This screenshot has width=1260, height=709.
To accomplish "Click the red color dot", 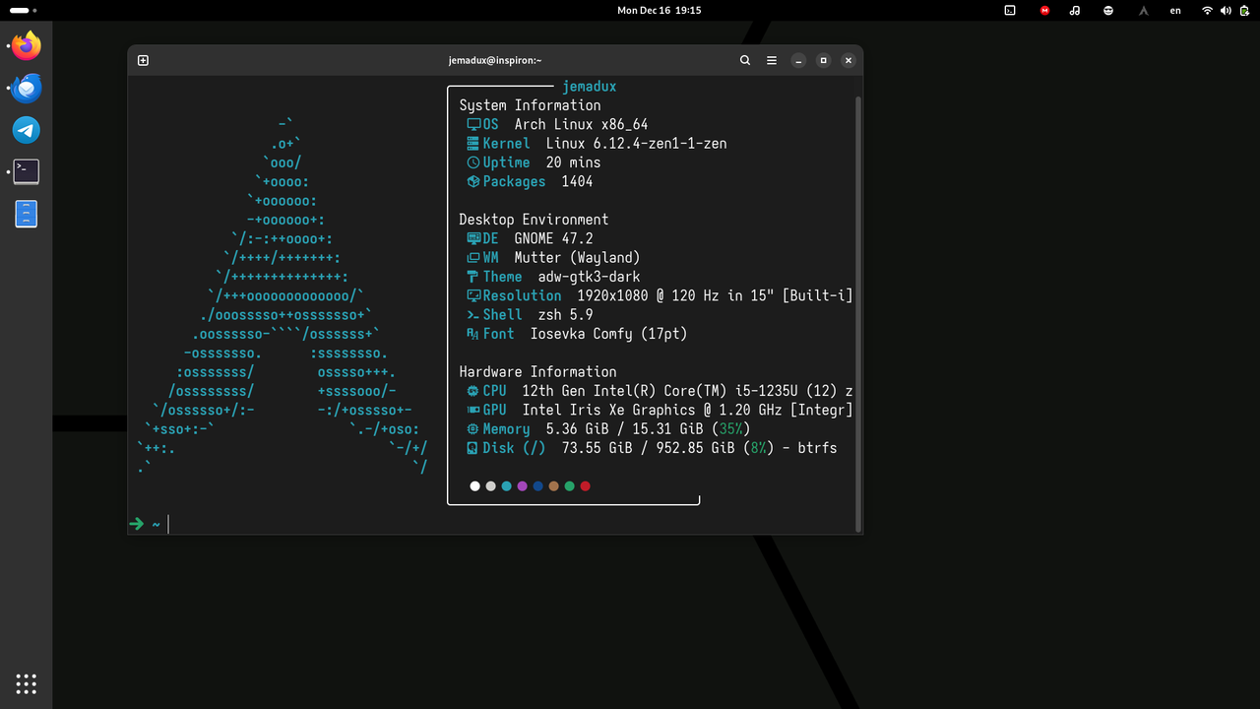I will pyautogui.click(x=585, y=485).
